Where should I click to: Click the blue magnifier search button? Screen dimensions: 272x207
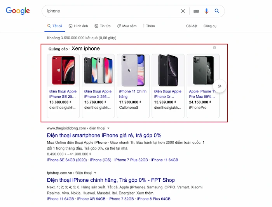click(217, 11)
